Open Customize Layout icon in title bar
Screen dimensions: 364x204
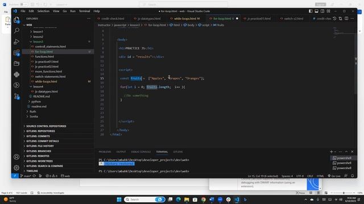(x=329, y=11)
